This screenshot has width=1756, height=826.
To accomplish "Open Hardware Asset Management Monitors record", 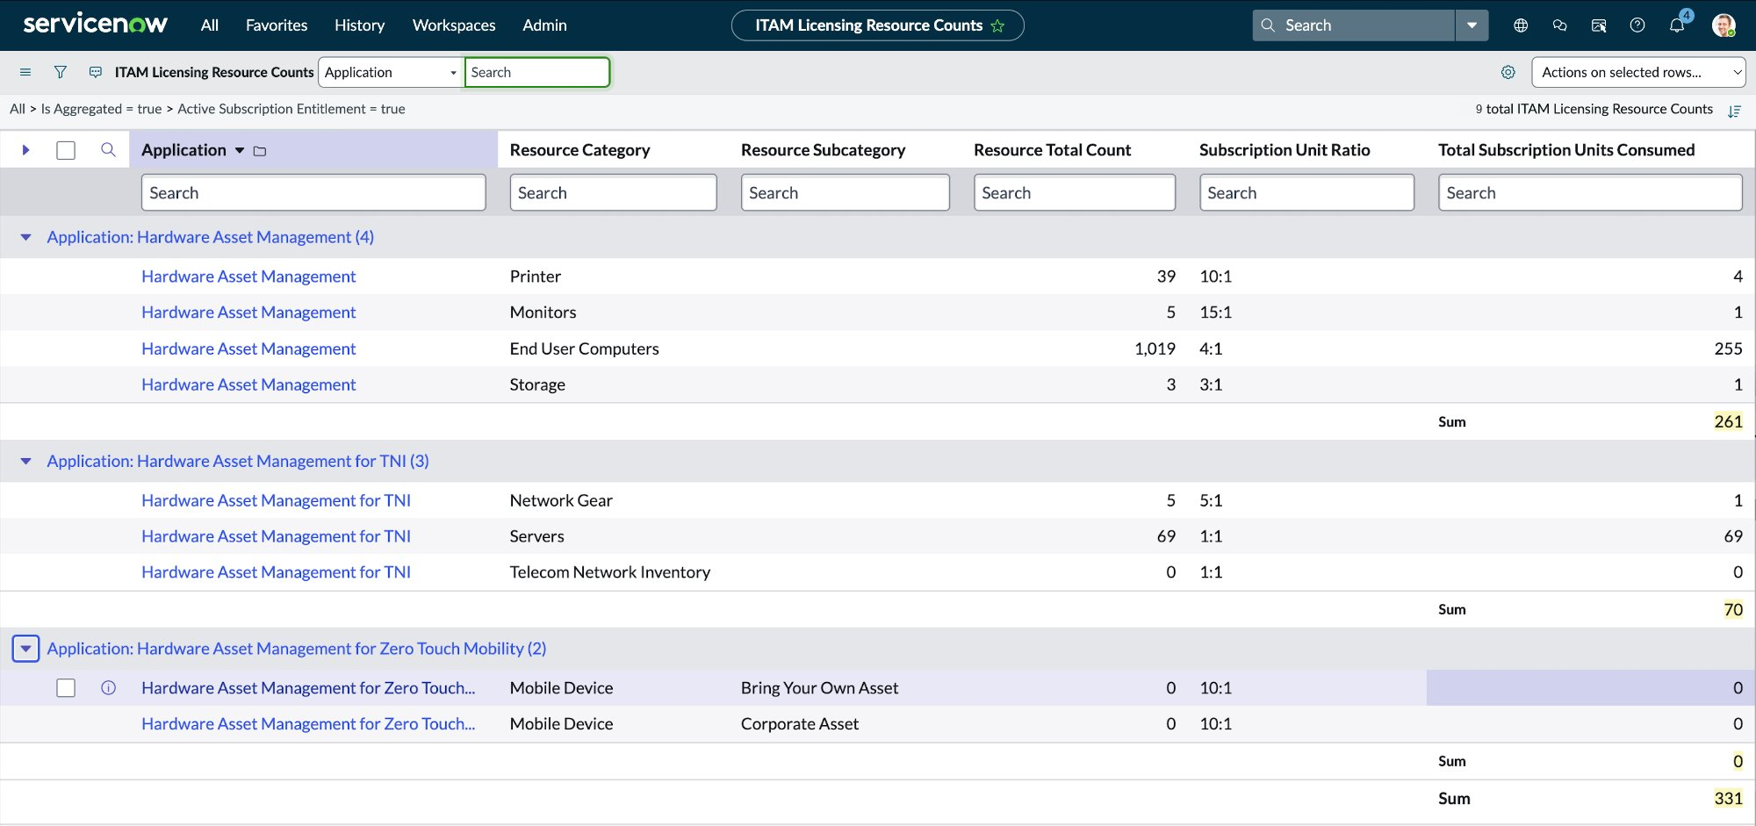I will point(248,312).
